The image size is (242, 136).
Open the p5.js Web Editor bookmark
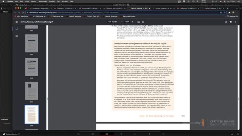(21, 16)
